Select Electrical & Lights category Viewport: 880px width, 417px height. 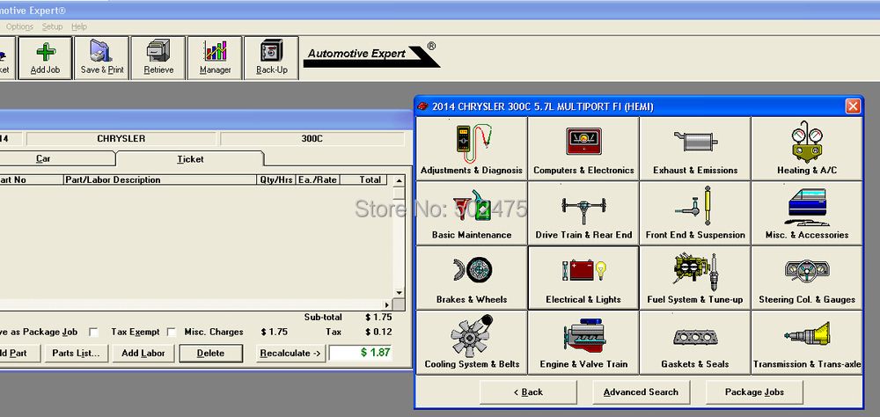click(583, 277)
